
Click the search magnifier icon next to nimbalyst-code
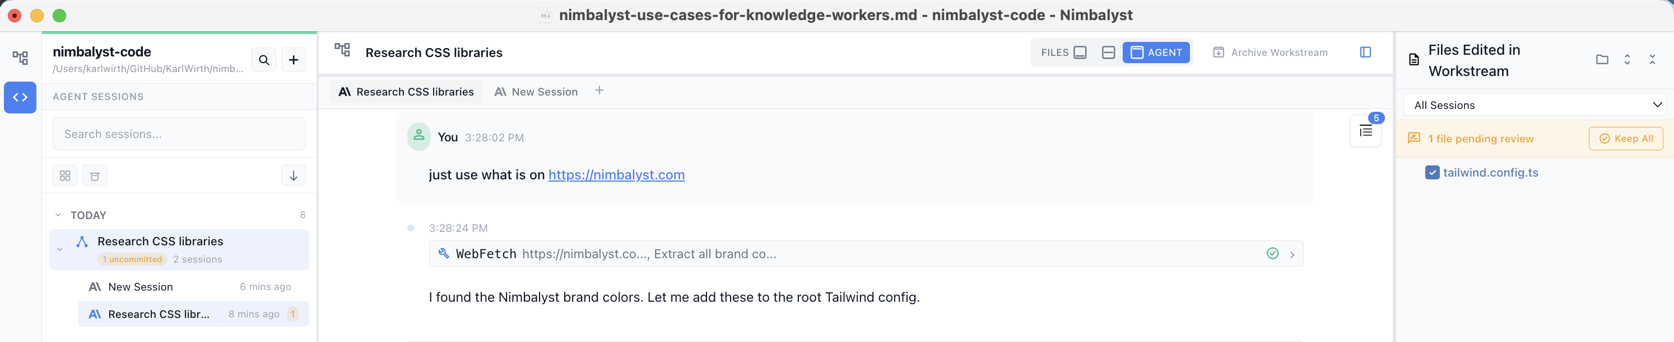264,60
